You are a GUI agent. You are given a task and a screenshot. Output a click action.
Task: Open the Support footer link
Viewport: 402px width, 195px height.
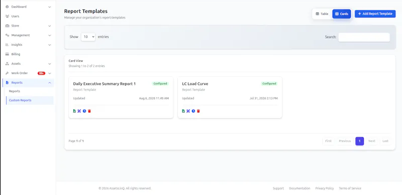tap(278, 188)
